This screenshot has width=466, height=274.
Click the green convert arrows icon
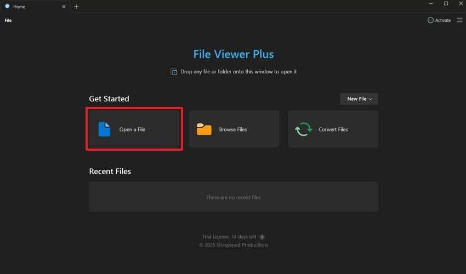pyautogui.click(x=303, y=129)
